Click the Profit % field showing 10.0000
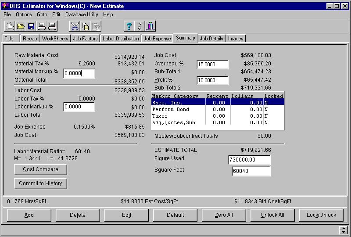The image size is (351, 237). (x=212, y=80)
